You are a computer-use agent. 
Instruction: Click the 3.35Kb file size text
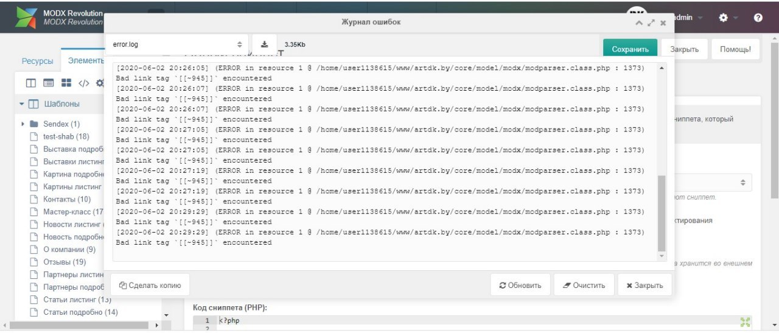[295, 44]
